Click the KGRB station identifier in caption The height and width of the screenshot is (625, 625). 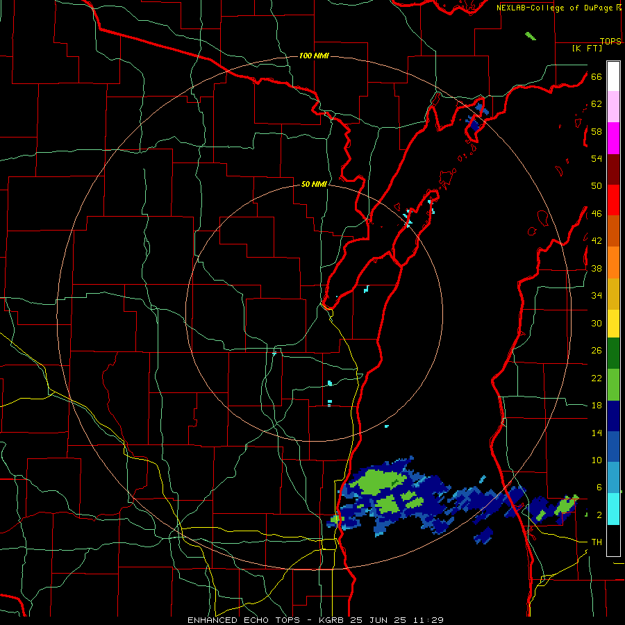(x=333, y=620)
